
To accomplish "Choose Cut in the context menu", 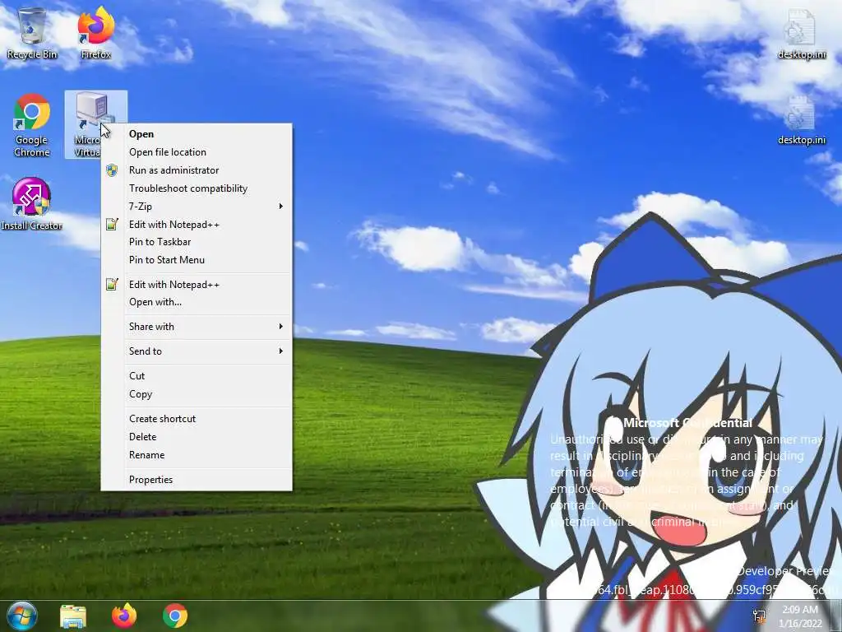I will point(197,376).
